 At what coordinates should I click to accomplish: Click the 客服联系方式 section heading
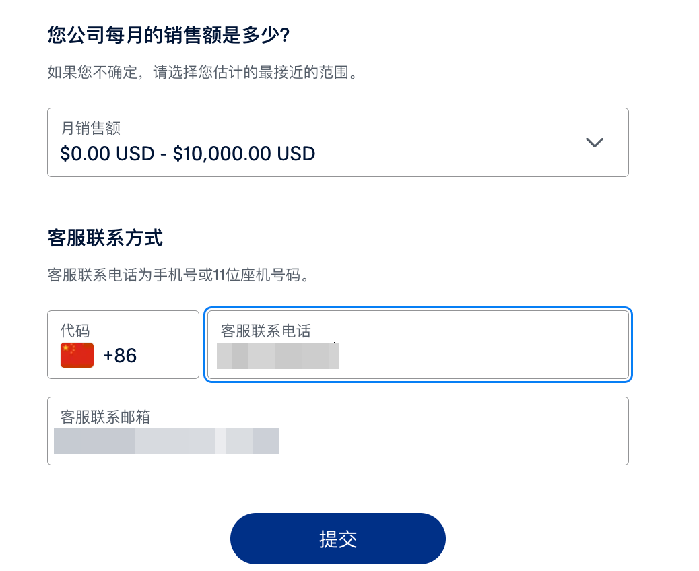[x=105, y=238]
